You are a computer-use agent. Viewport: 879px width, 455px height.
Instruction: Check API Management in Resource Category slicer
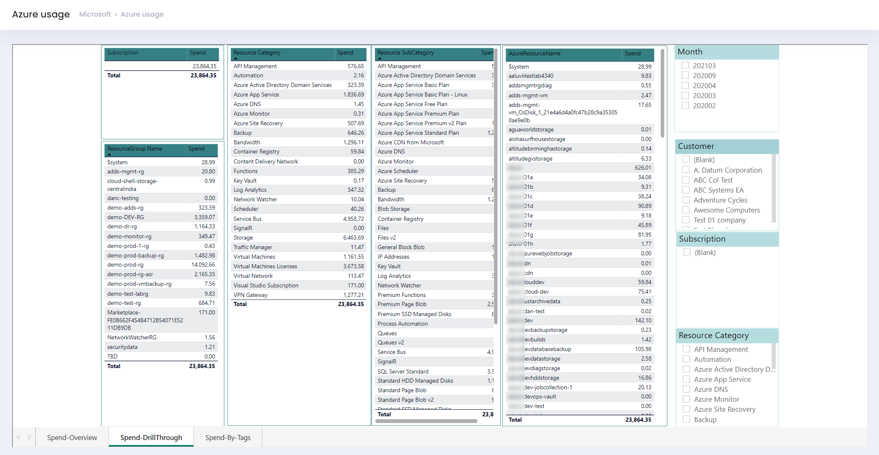(686, 349)
